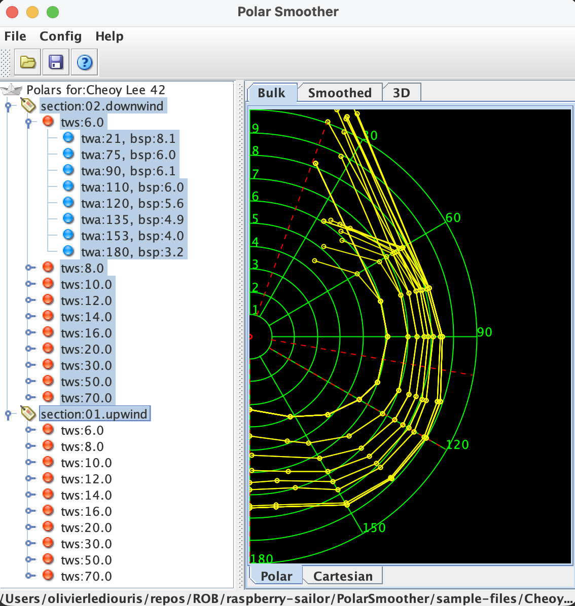Select upwind tws:20.0 tree entry
This screenshot has width=575, height=606.
(x=86, y=527)
